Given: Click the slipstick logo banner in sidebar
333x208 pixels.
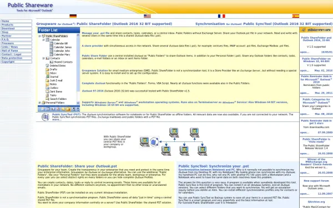Looking at the screenshot, I should 316,30.
